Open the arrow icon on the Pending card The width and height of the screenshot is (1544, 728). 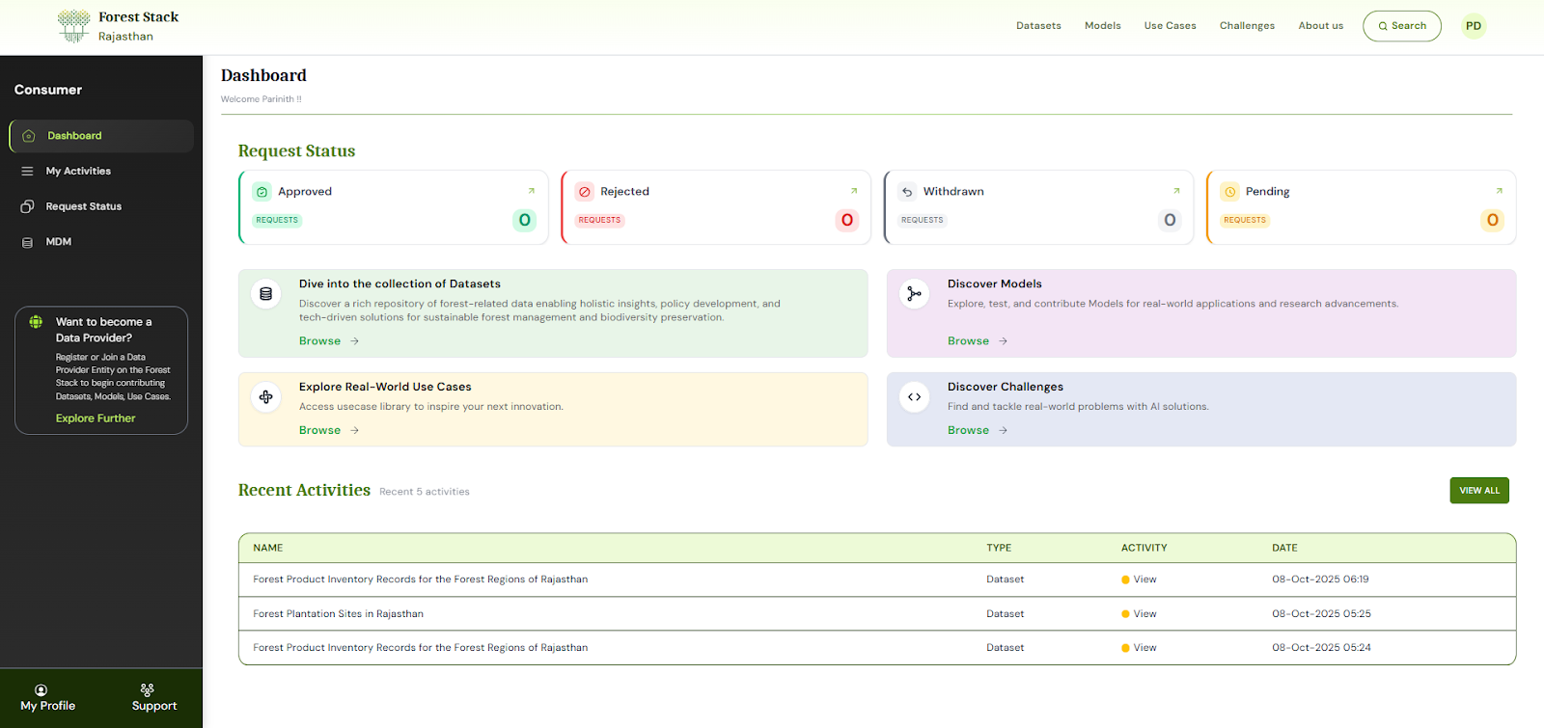(1499, 191)
